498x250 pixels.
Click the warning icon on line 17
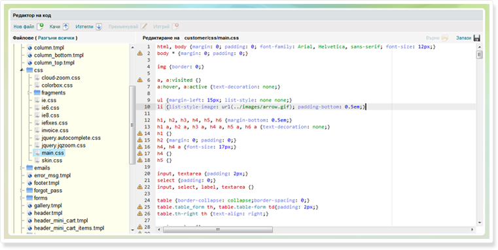[140, 153]
